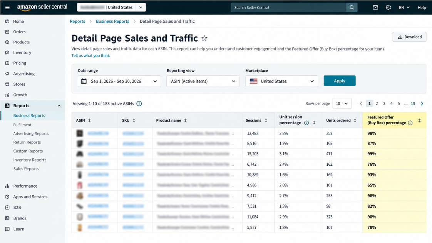Viewport: 432px width, 243px height.
Task: Select Business Reports submenu item
Action: click(29, 116)
